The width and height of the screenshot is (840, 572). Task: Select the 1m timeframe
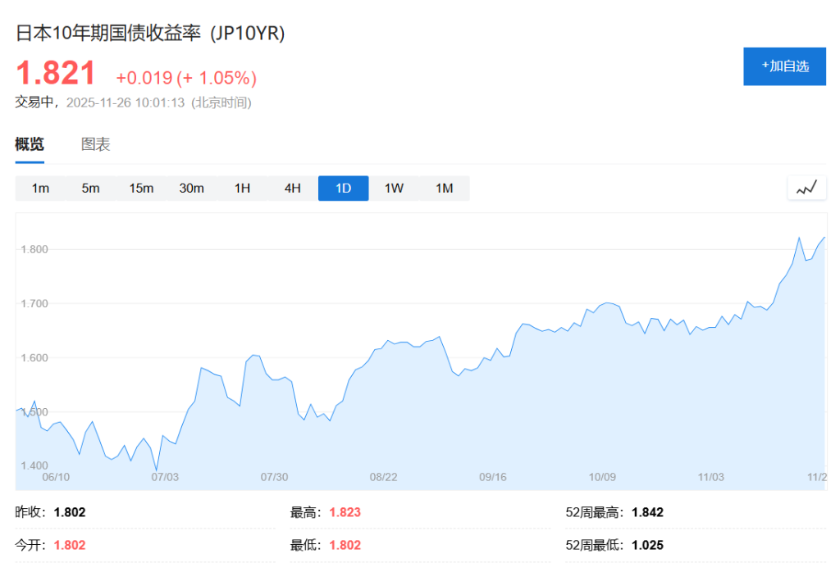[x=40, y=188]
